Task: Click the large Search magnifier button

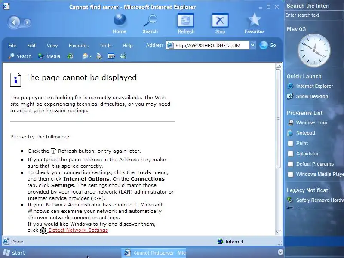Action: [x=150, y=24]
